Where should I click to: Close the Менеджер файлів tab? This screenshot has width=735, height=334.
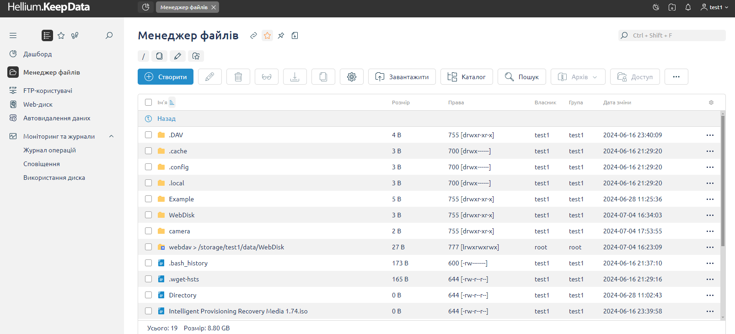point(214,7)
